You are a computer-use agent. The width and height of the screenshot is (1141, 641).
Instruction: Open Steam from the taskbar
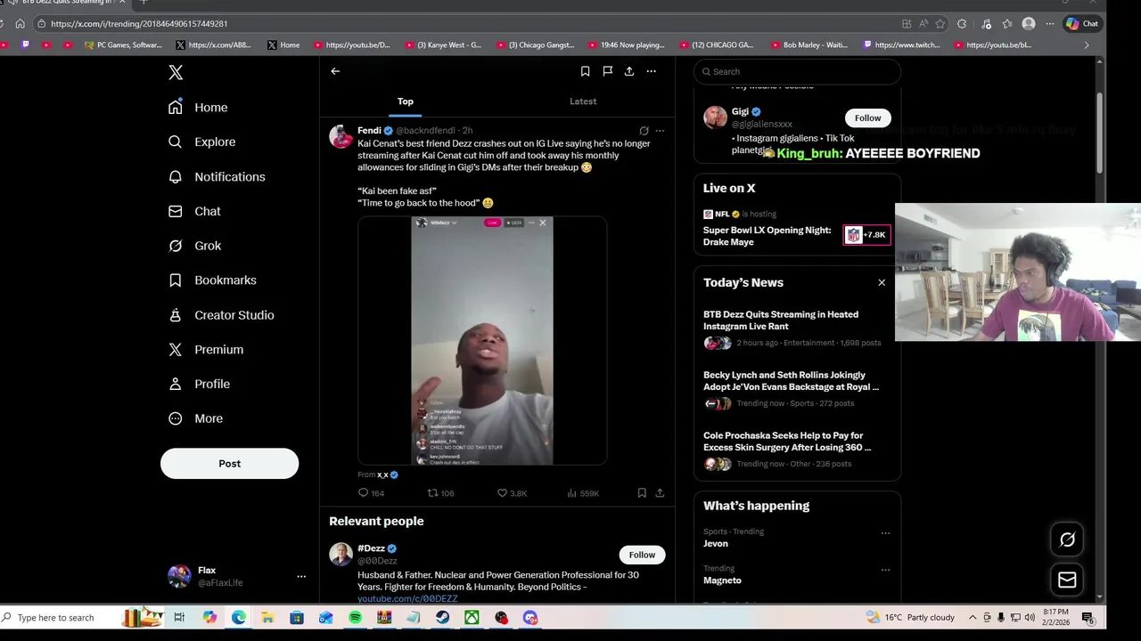point(442,618)
